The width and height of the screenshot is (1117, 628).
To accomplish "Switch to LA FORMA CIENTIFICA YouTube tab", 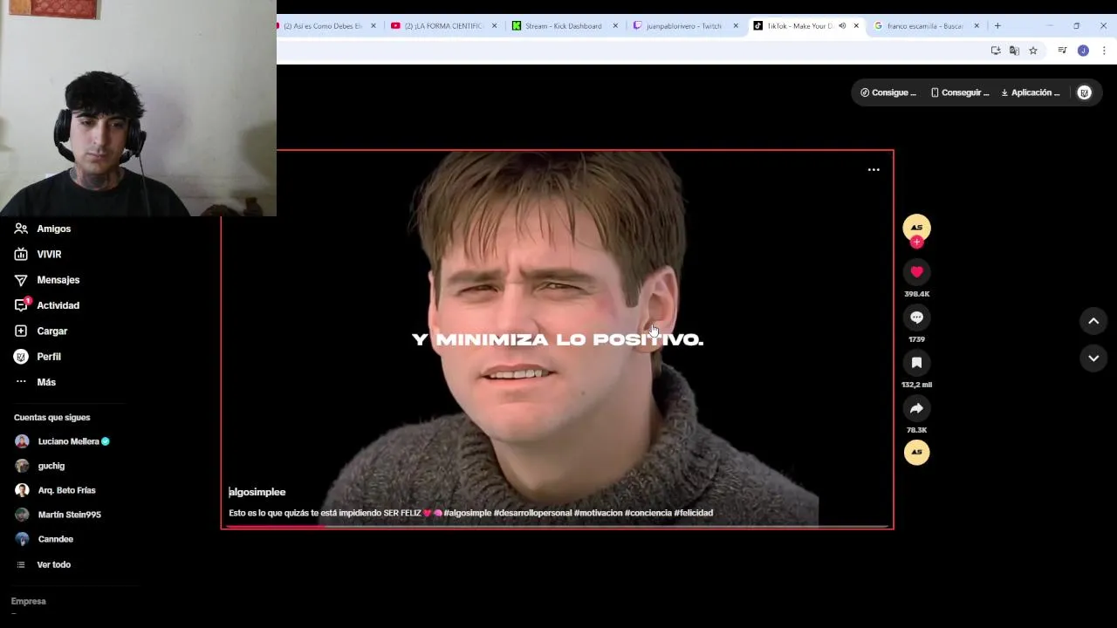I will tap(444, 26).
